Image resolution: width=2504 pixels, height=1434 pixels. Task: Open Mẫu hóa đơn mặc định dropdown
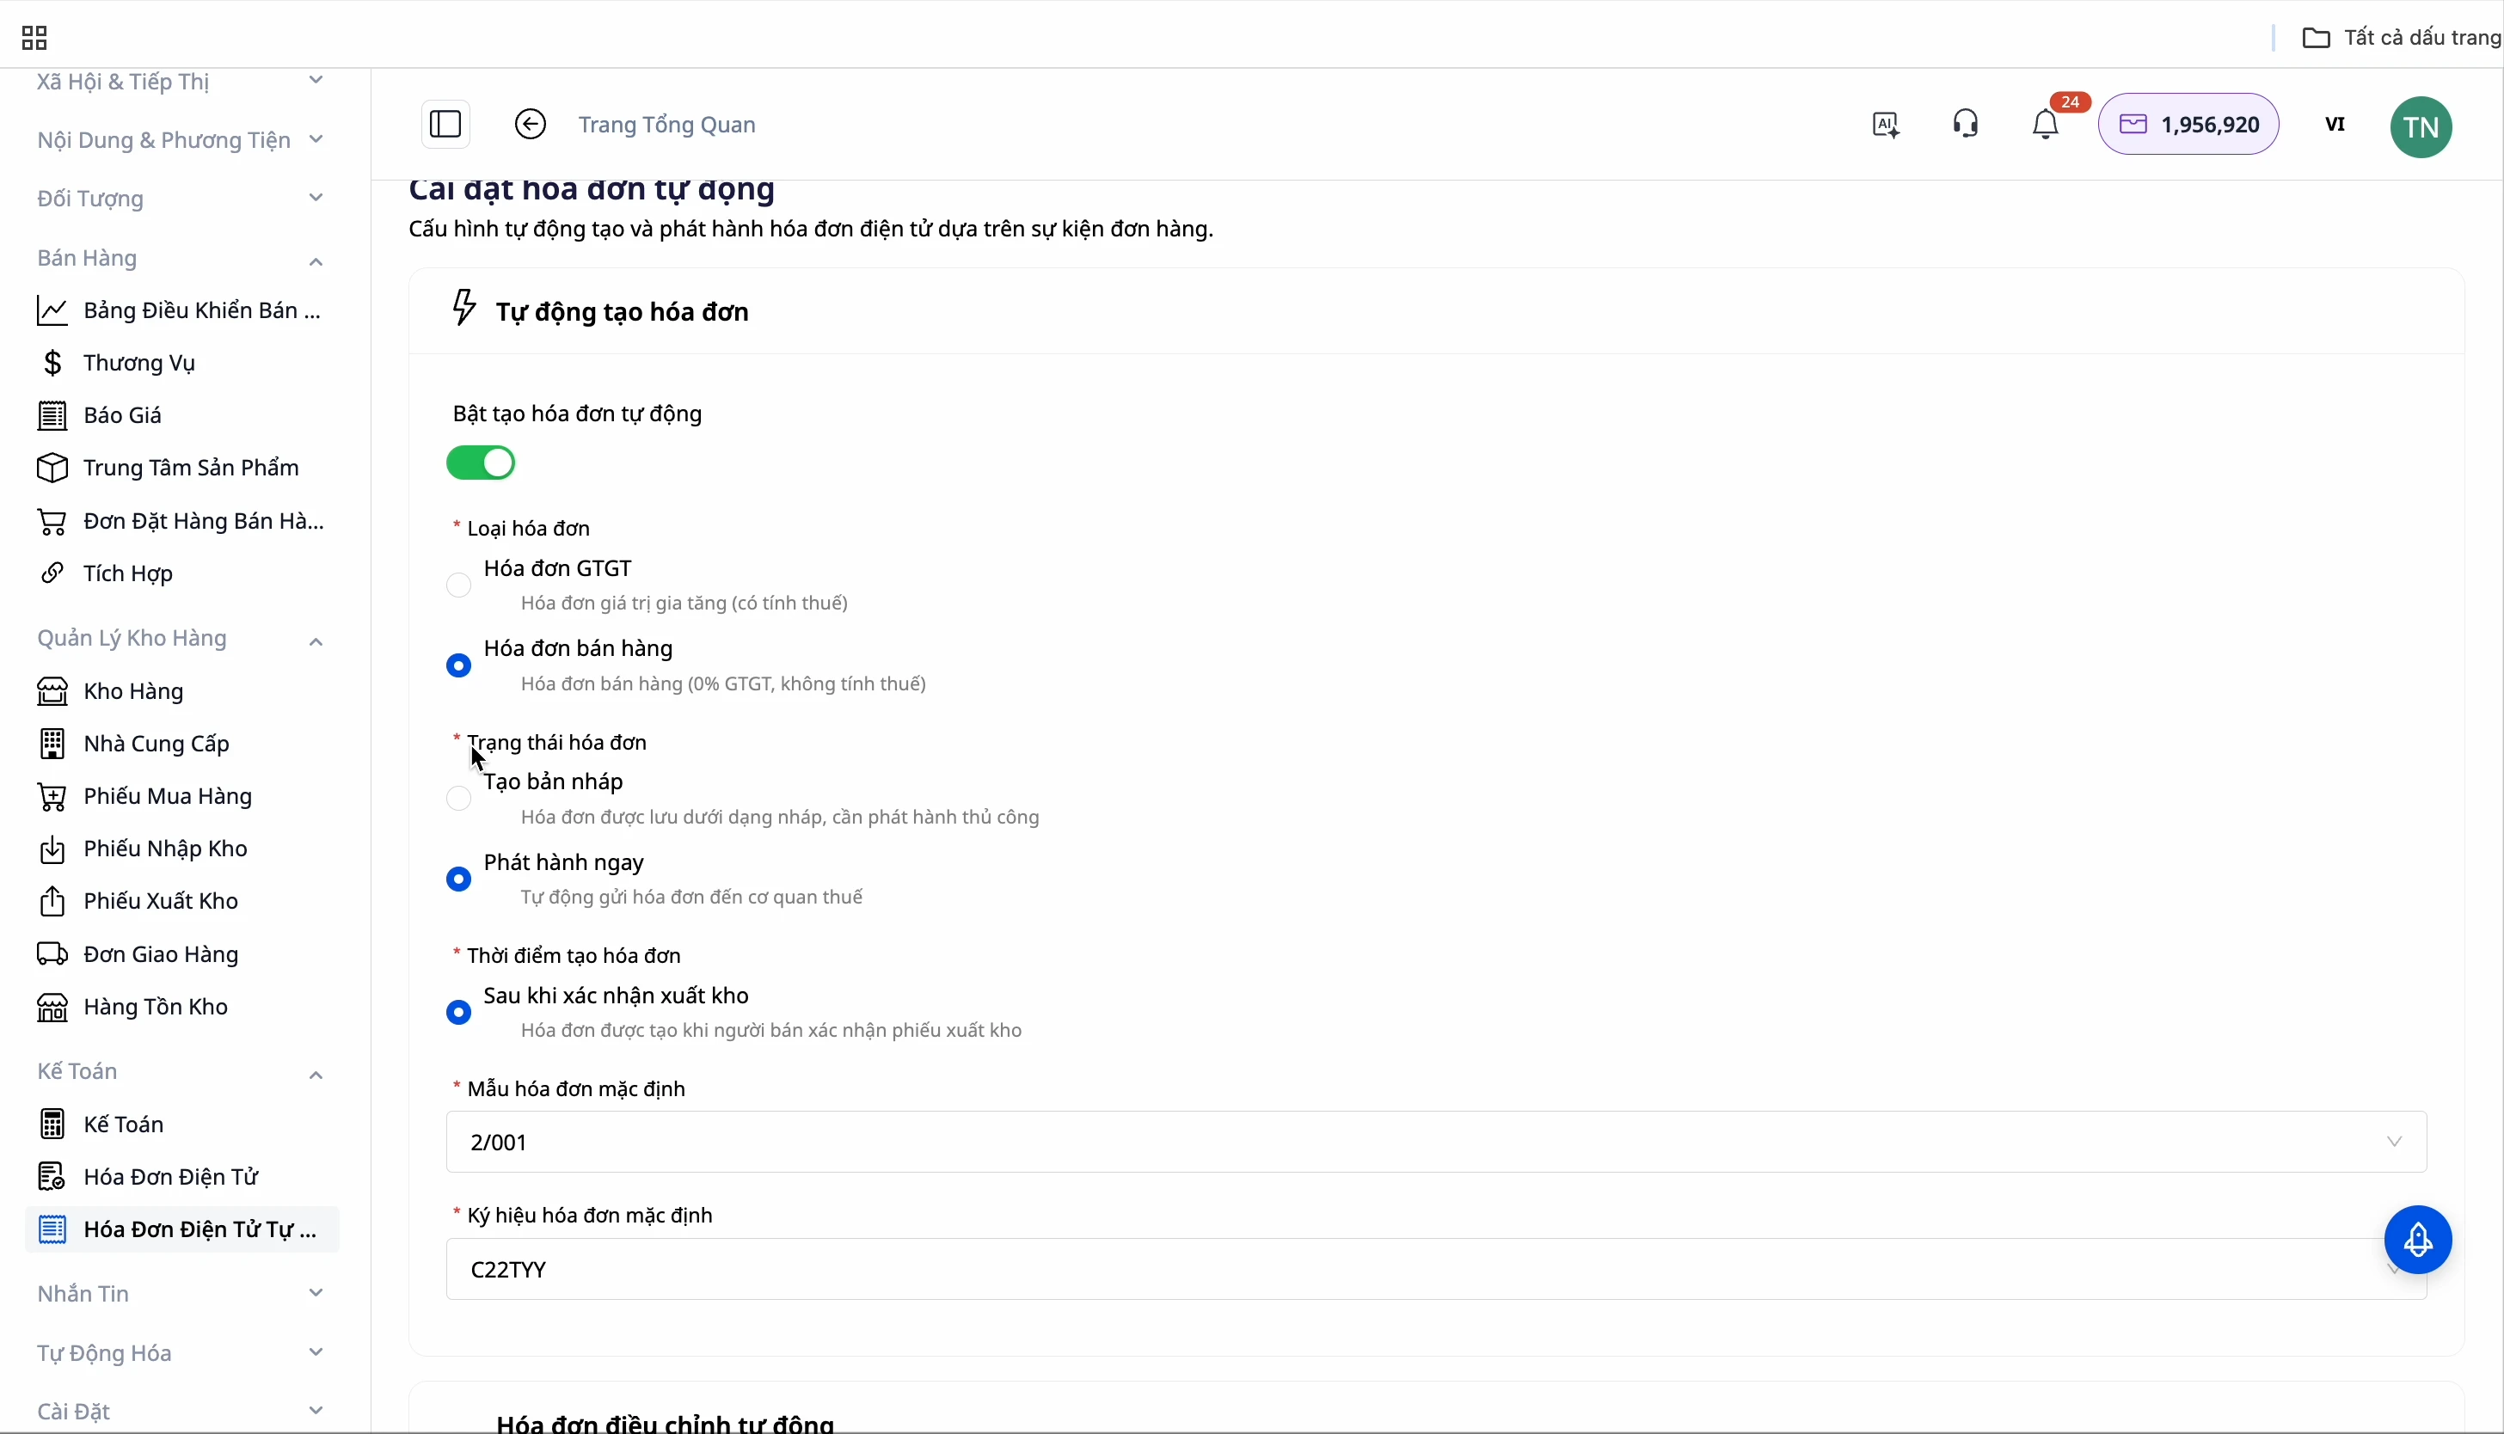[1435, 1143]
